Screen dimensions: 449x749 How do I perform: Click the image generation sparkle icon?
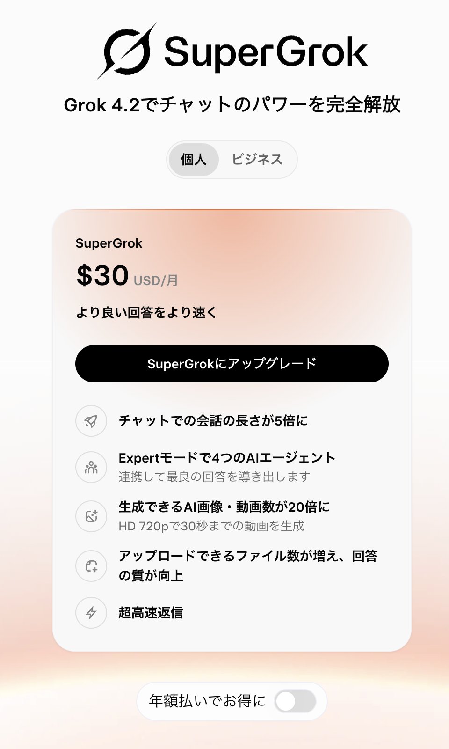[x=91, y=516]
